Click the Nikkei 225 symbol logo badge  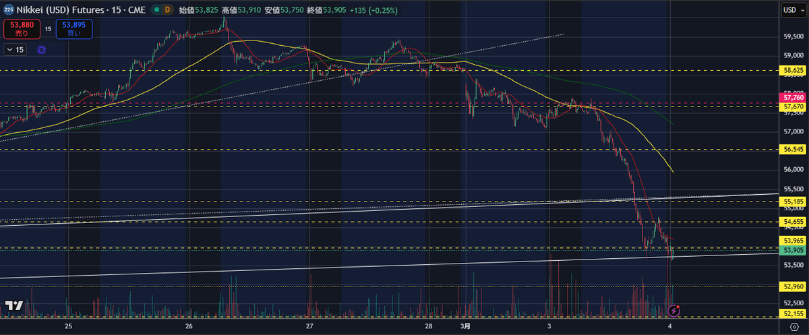(x=9, y=9)
